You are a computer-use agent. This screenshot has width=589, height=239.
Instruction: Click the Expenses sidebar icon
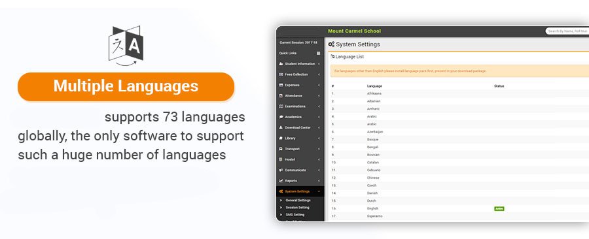(281, 85)
